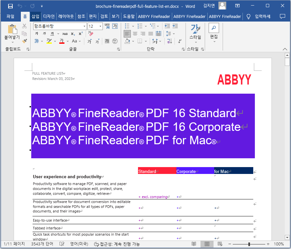Viewport: 291px width, 249px height.
Task: Click the accessibility status 접근성 entry
Action: coord(117,244)
